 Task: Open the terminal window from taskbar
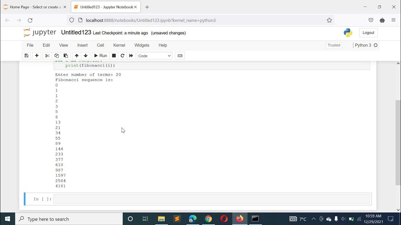tap(255, 219)
